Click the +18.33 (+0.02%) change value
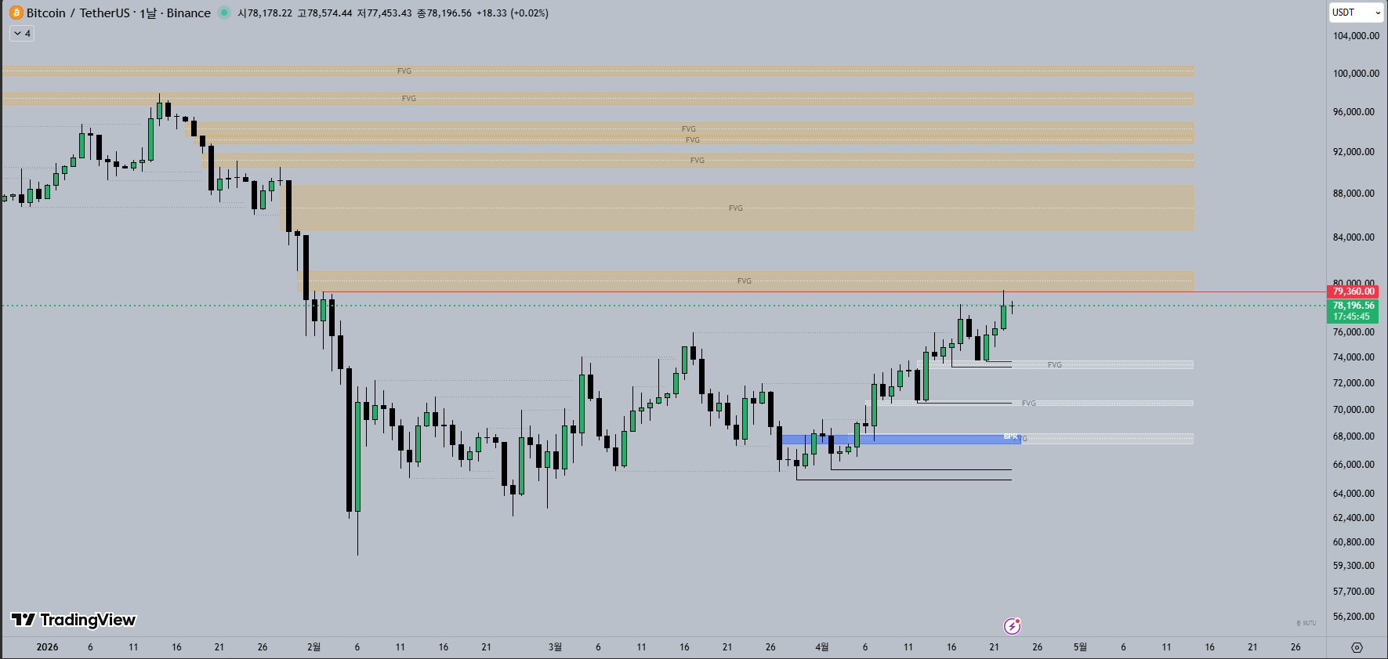The image size is (1388, 659). (513, 13)
